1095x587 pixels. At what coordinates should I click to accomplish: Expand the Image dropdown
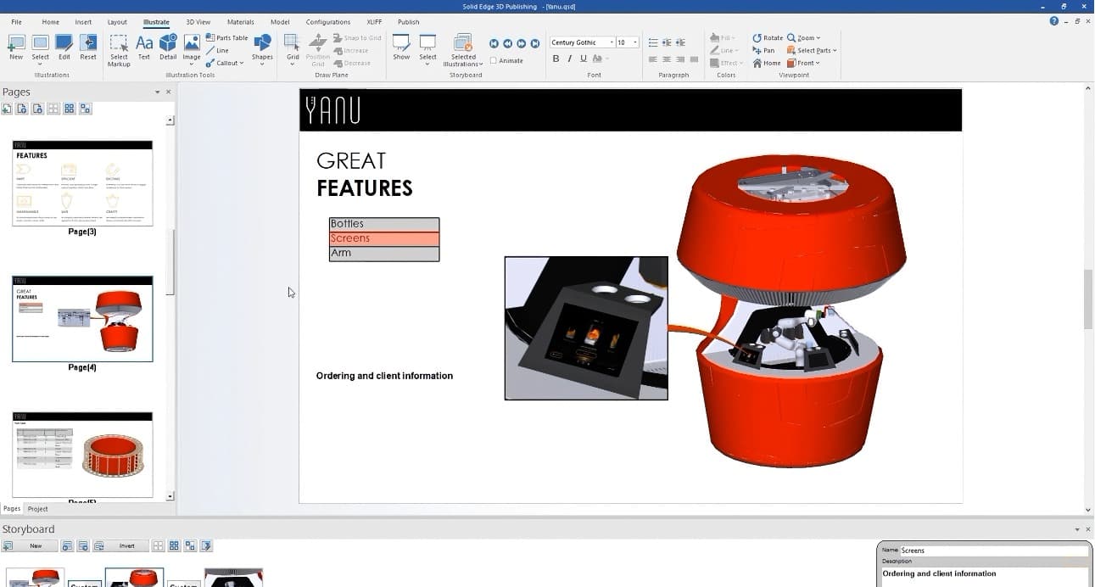(192, 63)
